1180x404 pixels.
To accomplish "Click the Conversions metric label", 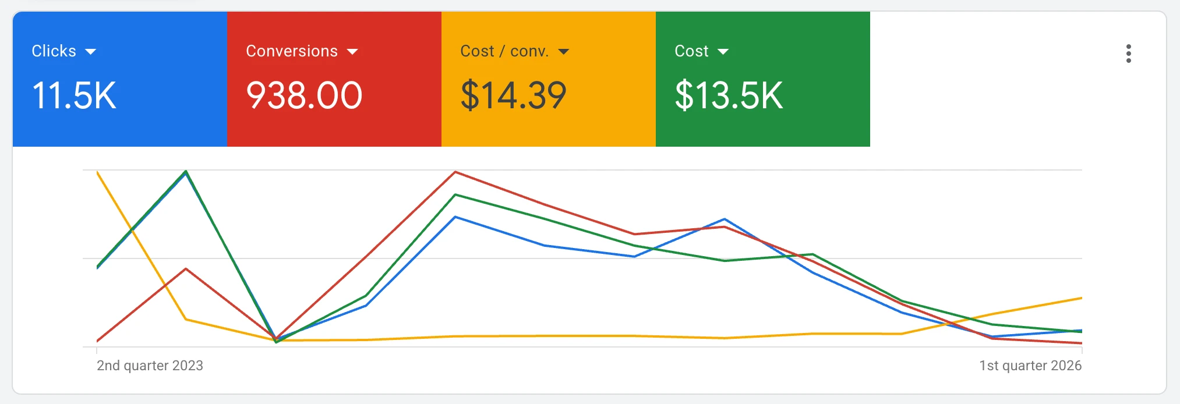I will click(x=291, y=51).
